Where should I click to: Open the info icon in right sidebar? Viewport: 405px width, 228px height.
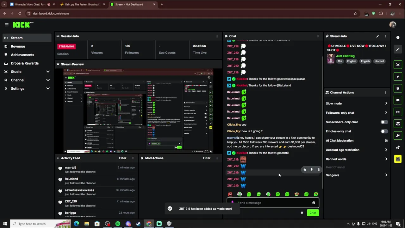click(398, 37)
